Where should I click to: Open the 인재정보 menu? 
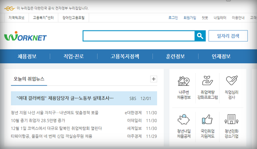221,57
